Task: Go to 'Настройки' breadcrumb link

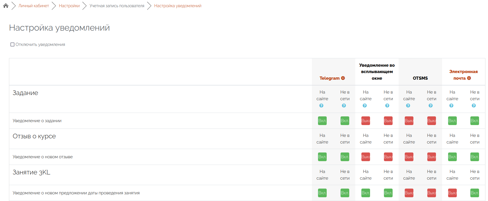Action: point(69,6)
